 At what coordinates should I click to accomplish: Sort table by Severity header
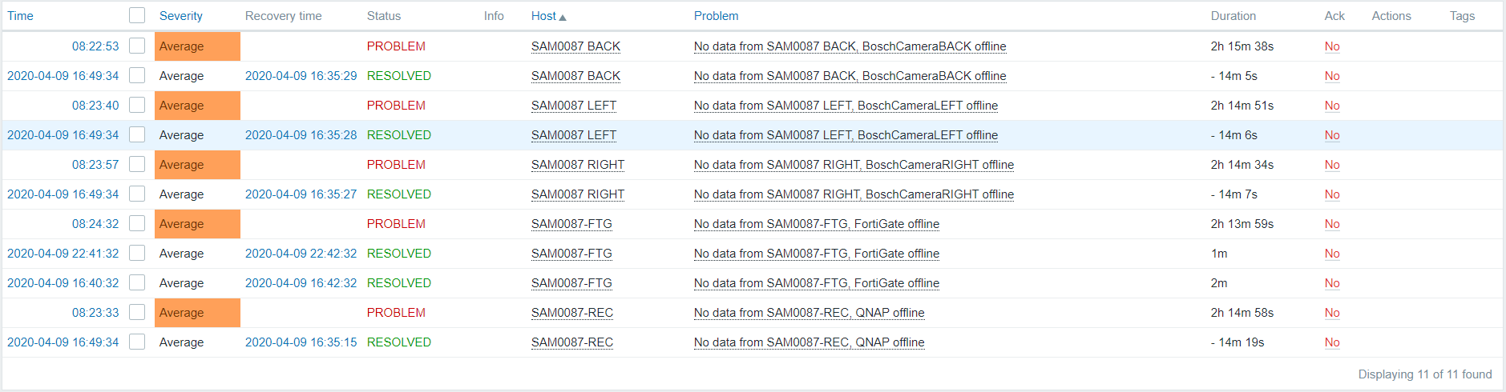click(180, 16)
